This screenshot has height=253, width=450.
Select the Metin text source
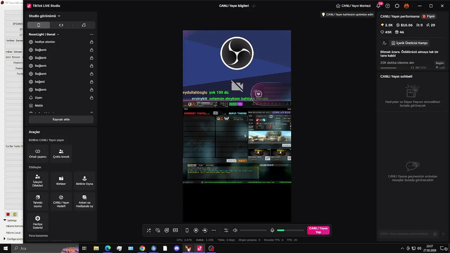point(61,106)
